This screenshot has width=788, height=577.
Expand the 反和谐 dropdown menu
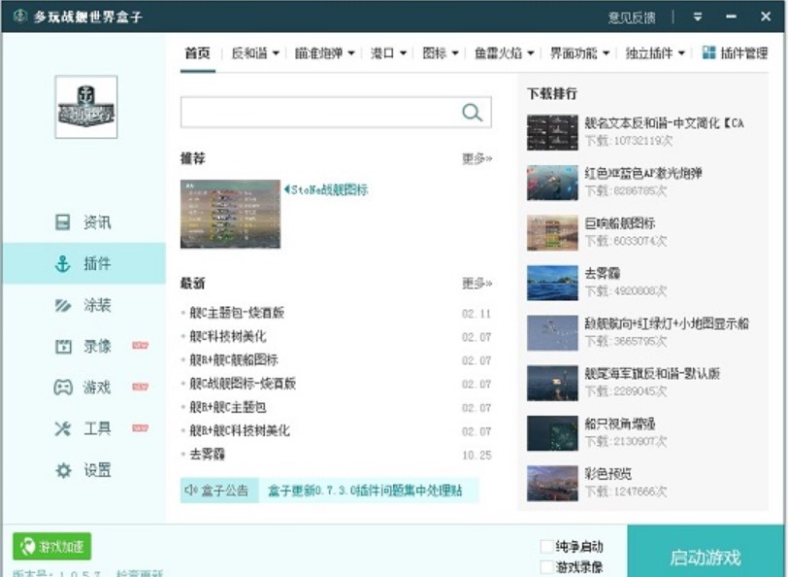click(255, 53)
